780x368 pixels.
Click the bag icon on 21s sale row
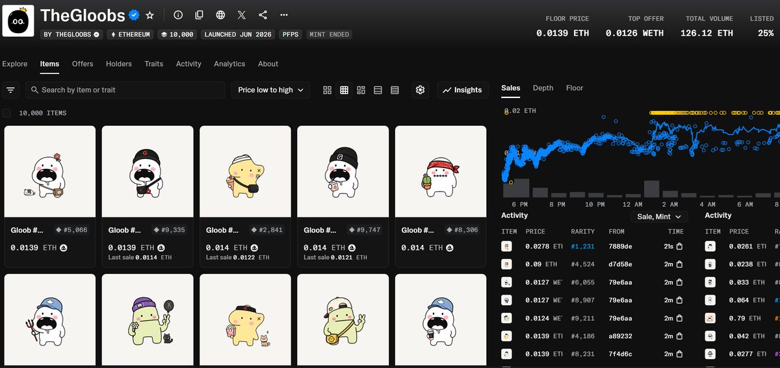(679, 247)
